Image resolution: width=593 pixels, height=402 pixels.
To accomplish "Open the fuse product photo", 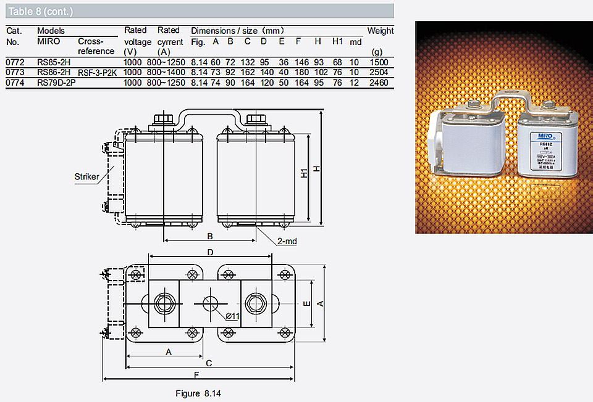I will point(504,127).
